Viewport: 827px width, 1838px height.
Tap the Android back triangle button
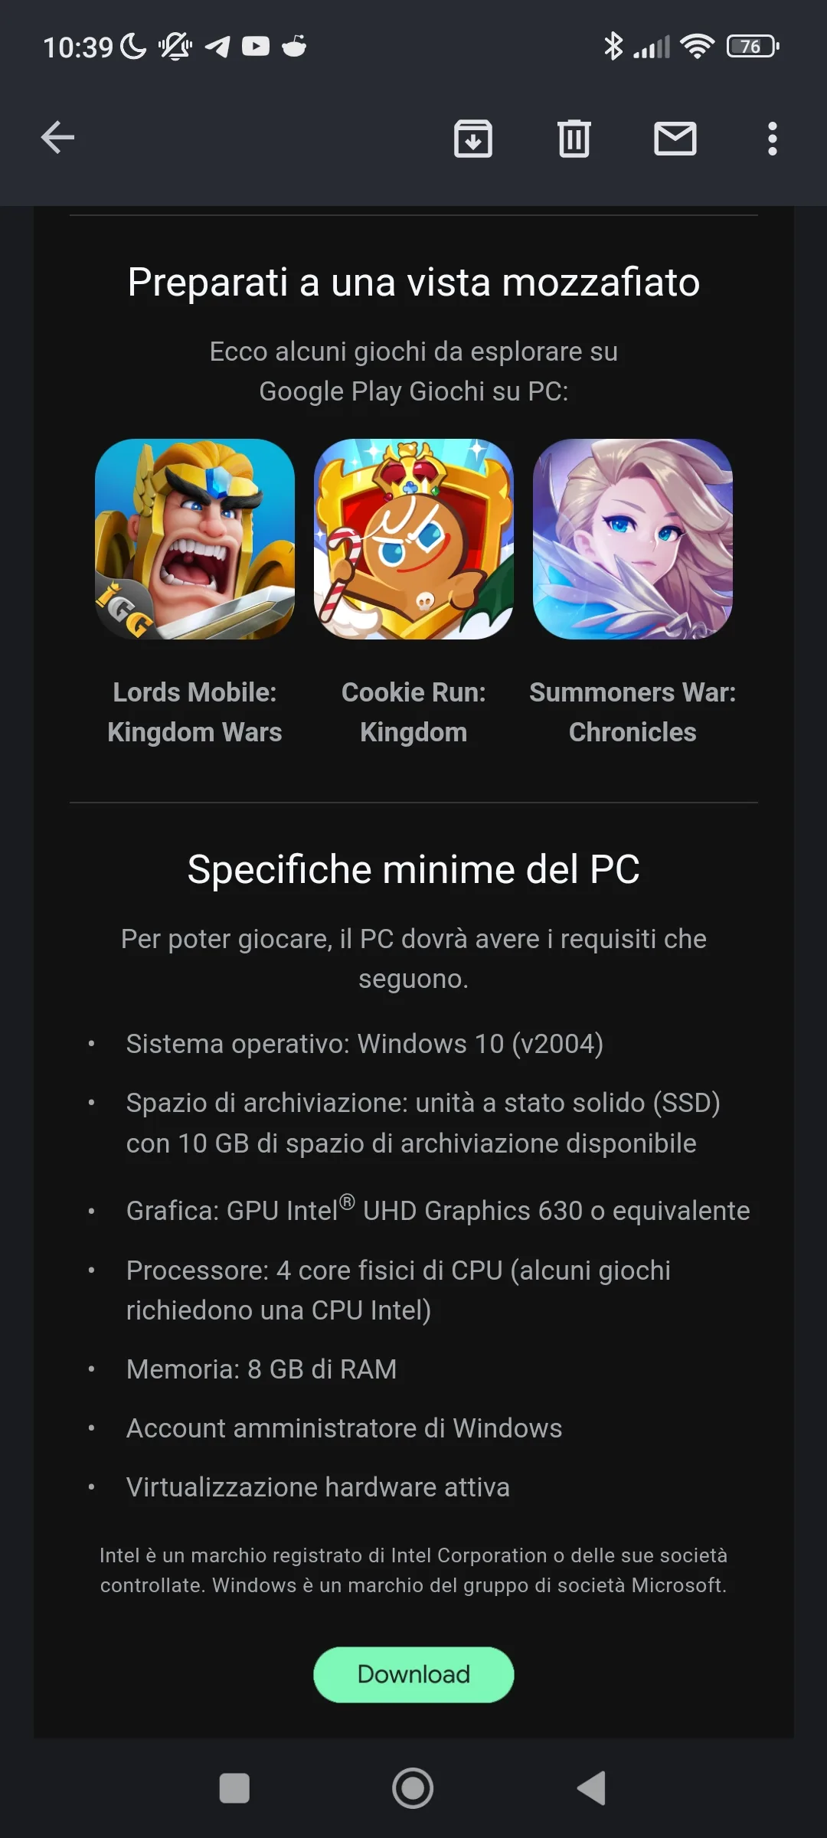[592, 1788]
